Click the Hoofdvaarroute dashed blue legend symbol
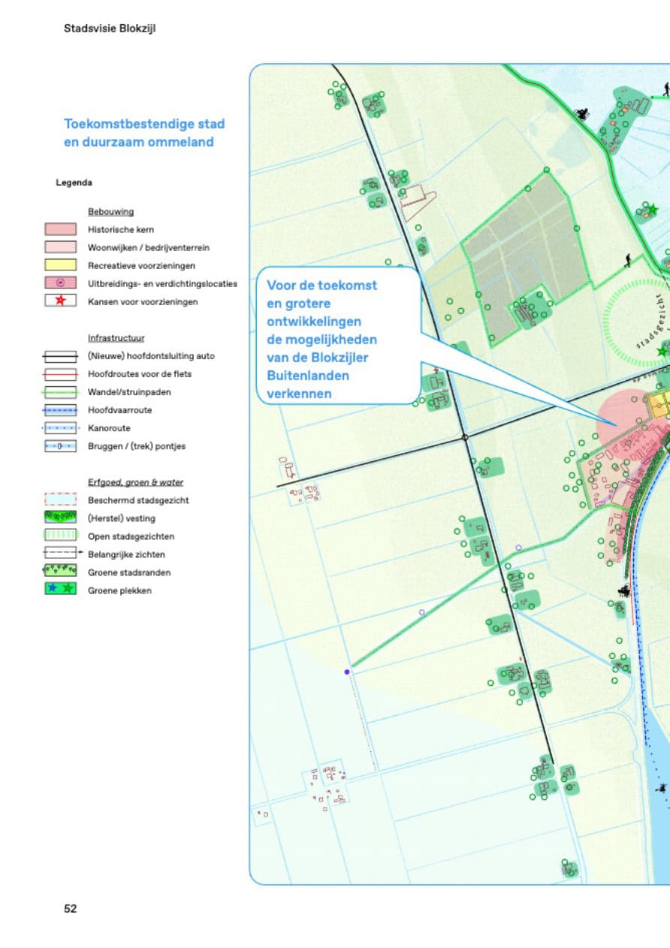 click(61, 410)
